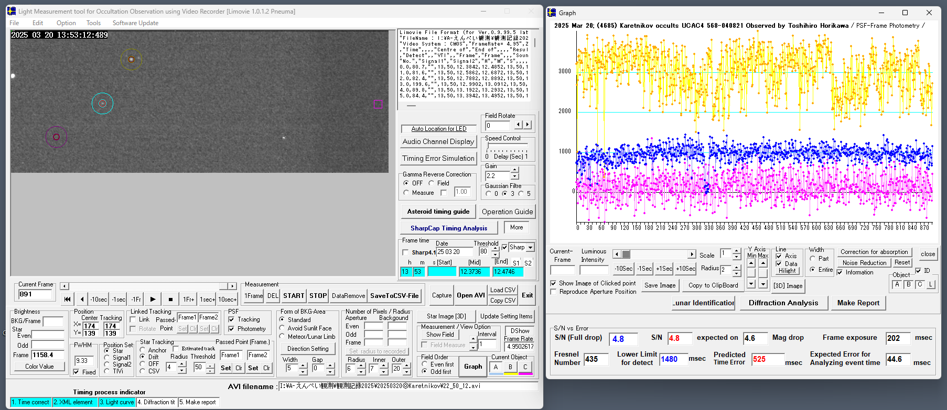Click Y Axis Min up arrow
The image size is (947, 410).
[751, 263]
